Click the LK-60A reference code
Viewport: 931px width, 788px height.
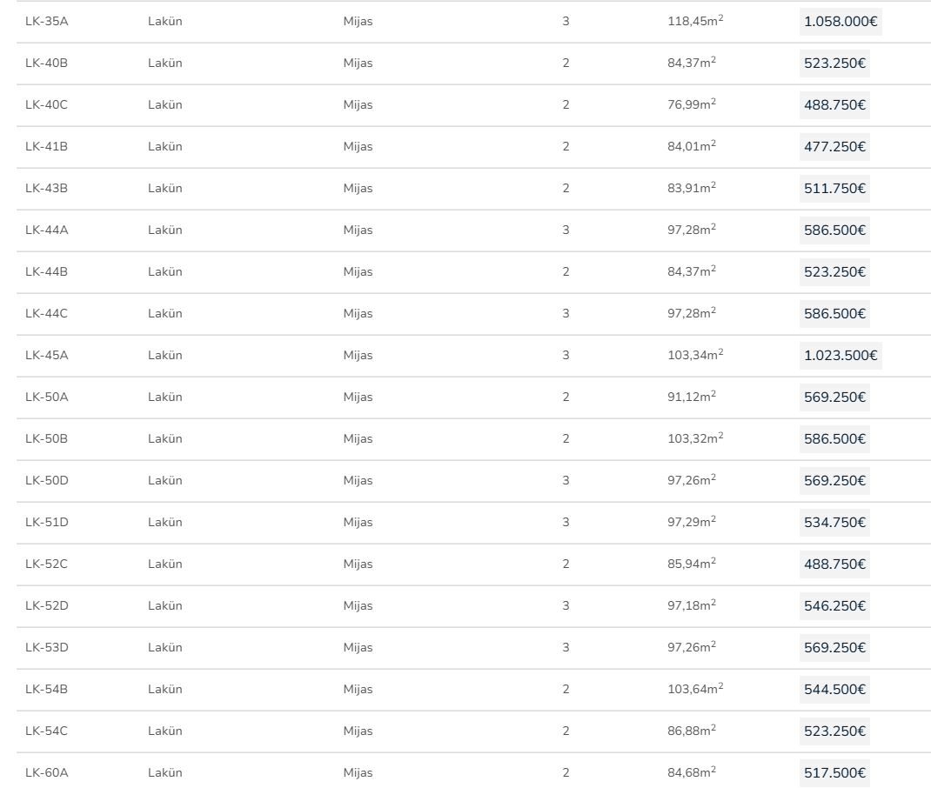tap(46, 773)
